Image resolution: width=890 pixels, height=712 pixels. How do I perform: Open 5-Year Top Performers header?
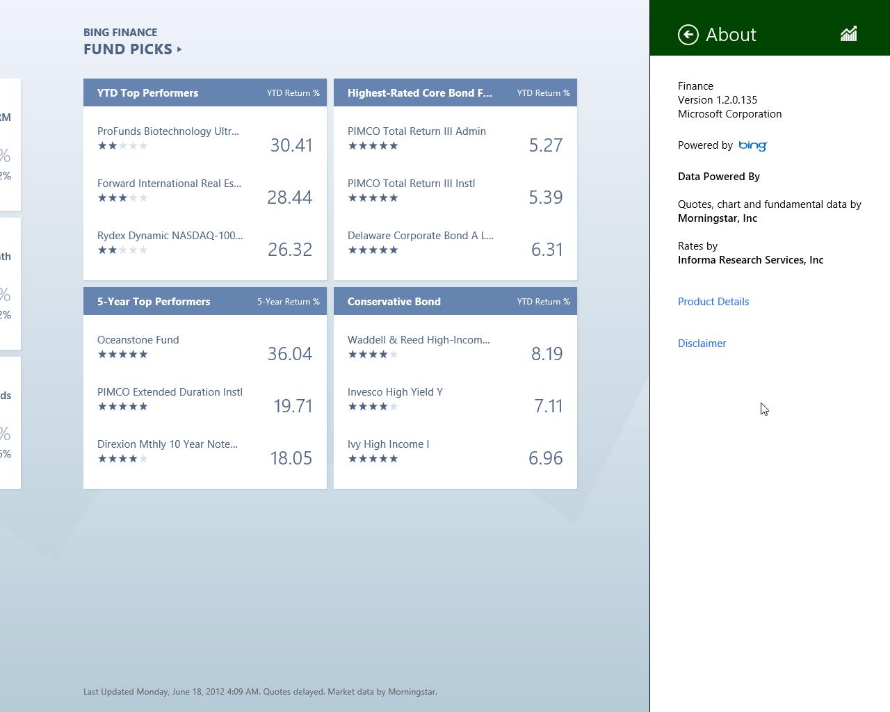coord(205,301)
